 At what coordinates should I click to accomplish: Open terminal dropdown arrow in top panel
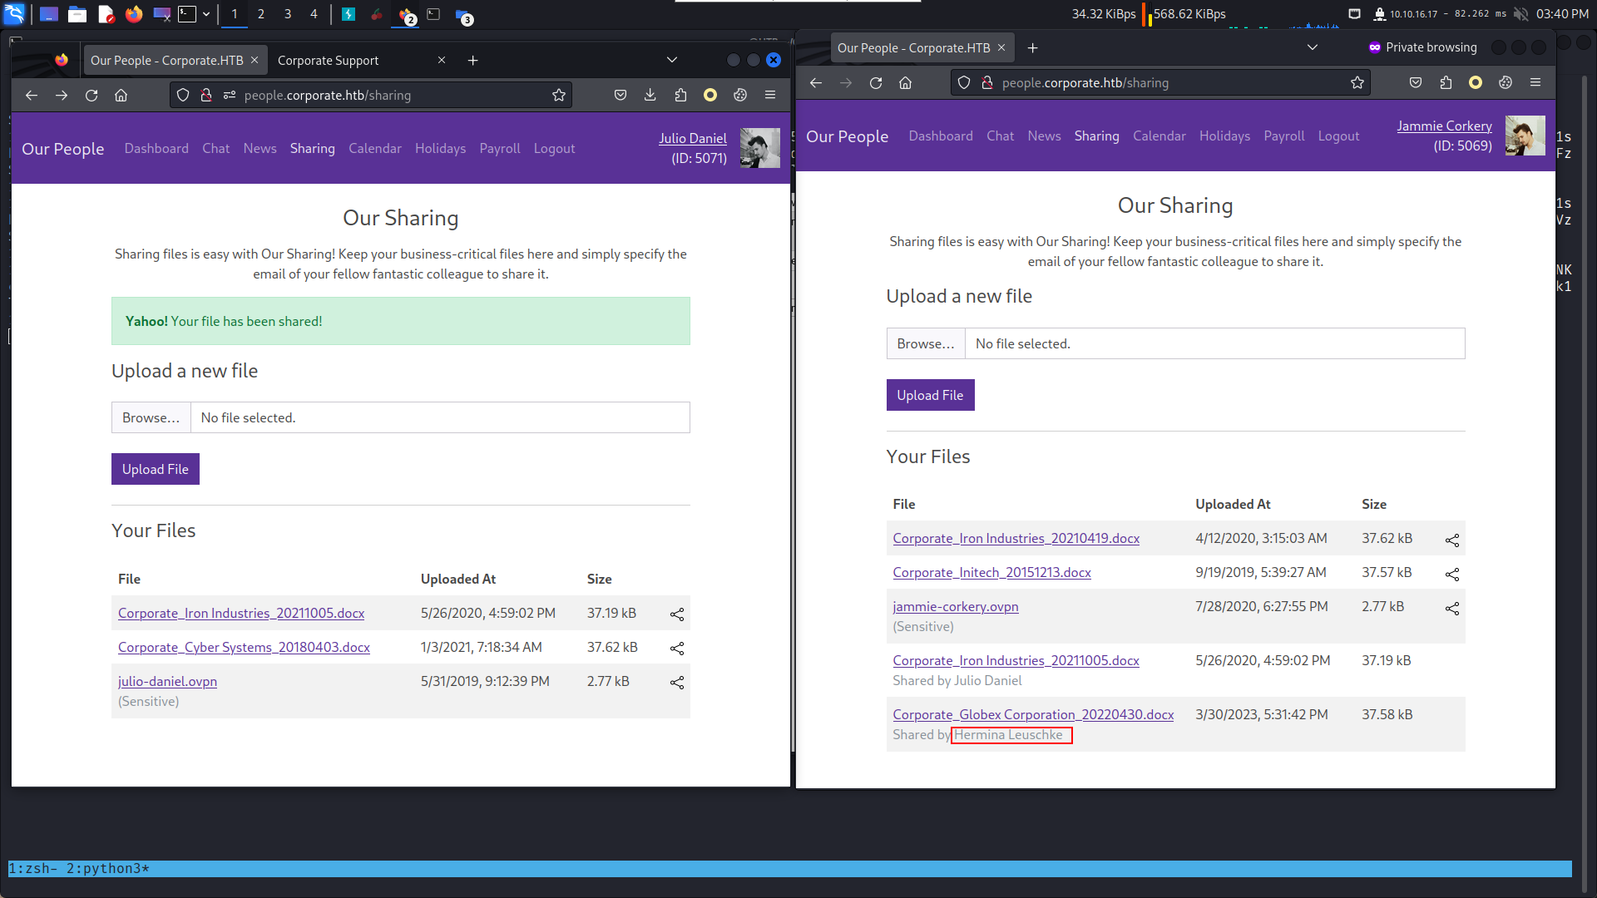click(x=206, y=14)
